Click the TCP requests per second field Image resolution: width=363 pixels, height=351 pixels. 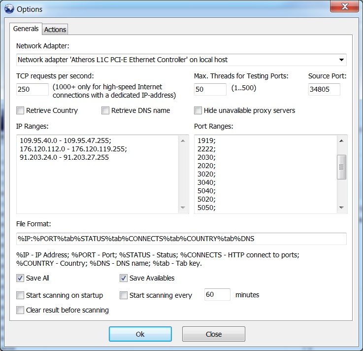pyautogui.click(x=33, y=89)
